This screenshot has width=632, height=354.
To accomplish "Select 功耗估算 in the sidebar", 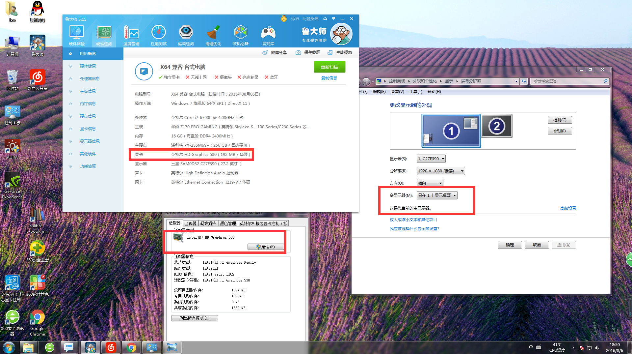I will (93, 166).
